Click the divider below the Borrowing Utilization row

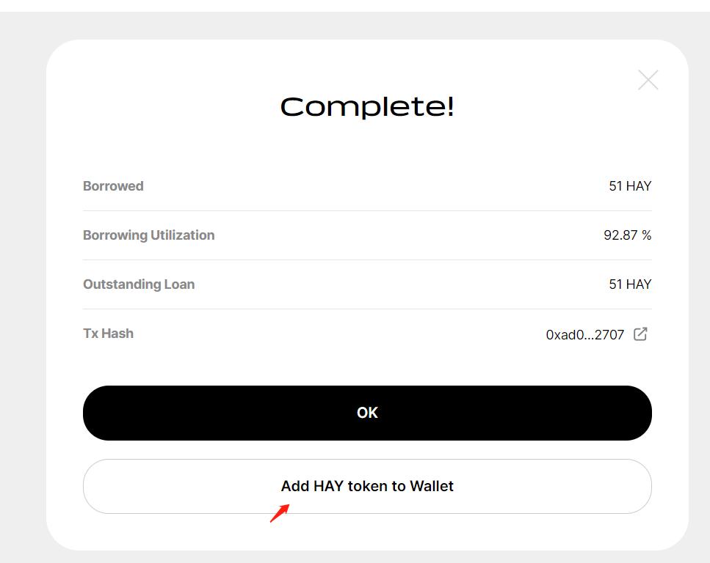coord(367,260)
